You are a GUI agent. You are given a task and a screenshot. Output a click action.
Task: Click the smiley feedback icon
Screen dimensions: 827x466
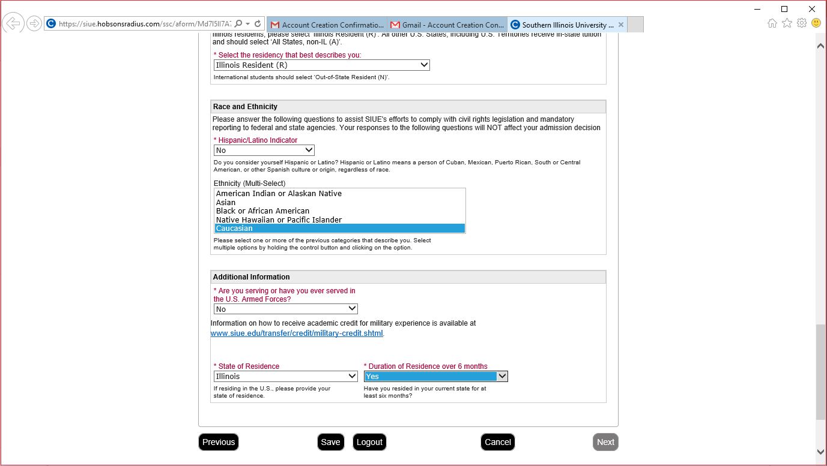(816, 23)
